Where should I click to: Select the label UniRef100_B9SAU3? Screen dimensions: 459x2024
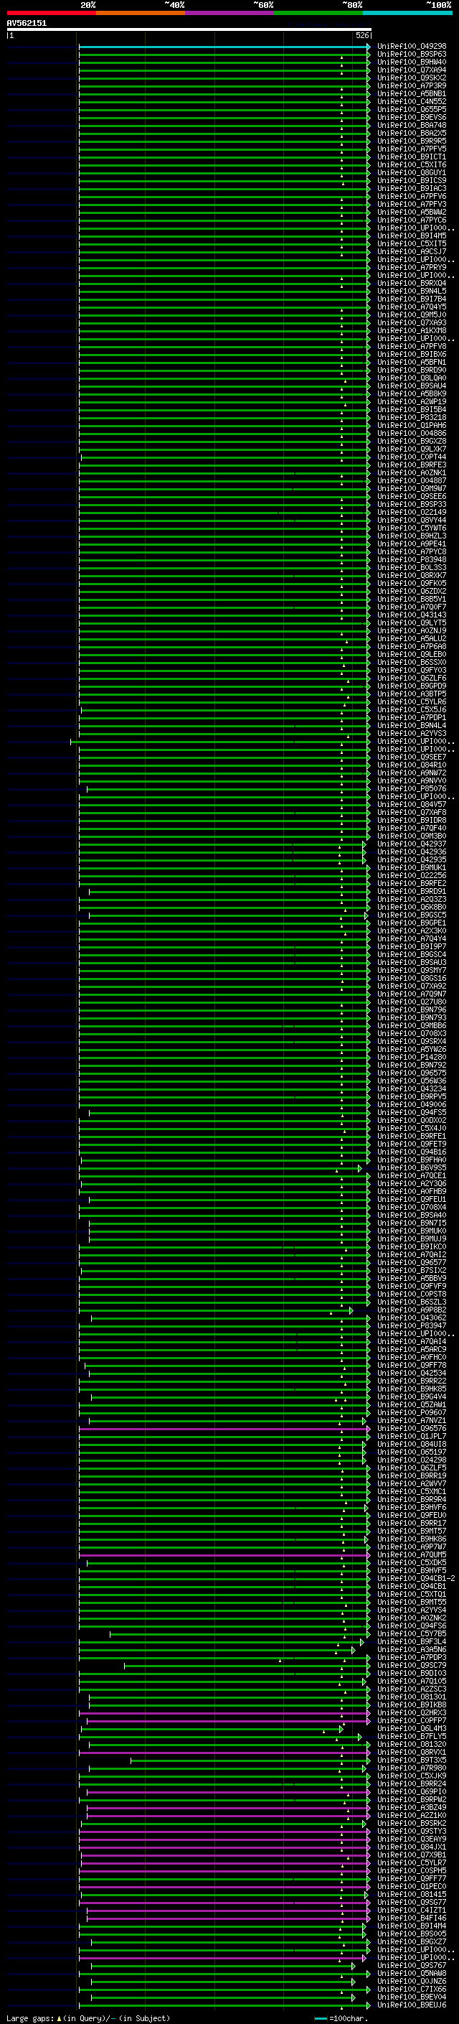coord(412,961)
